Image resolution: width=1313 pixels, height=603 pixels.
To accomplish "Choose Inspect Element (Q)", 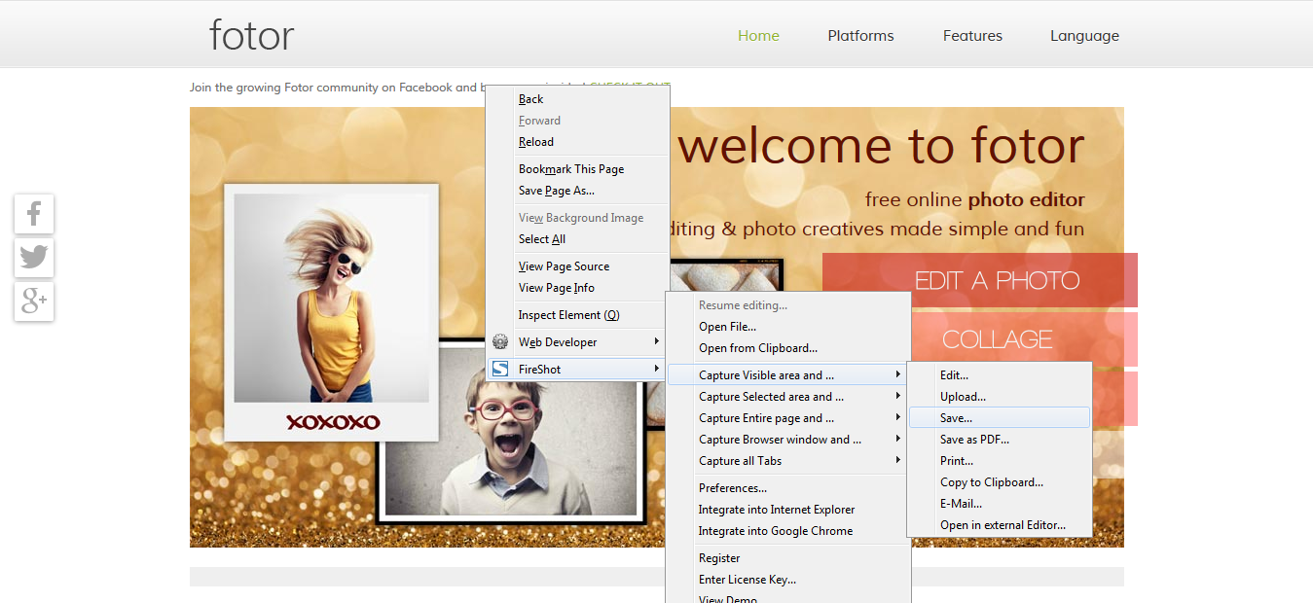I will click(577, 315).
